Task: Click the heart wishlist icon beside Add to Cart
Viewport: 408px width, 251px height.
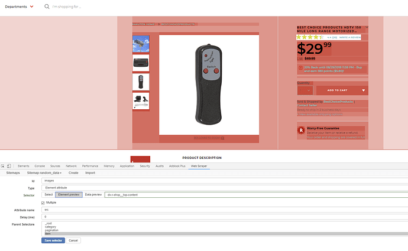Action: pyautogui.click(x=363, y=90)
